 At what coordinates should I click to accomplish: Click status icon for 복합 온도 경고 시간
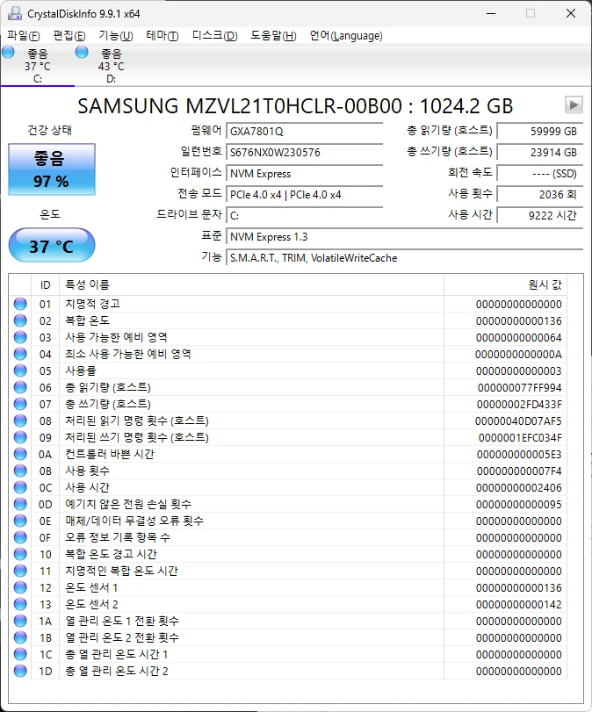point(20,554)
